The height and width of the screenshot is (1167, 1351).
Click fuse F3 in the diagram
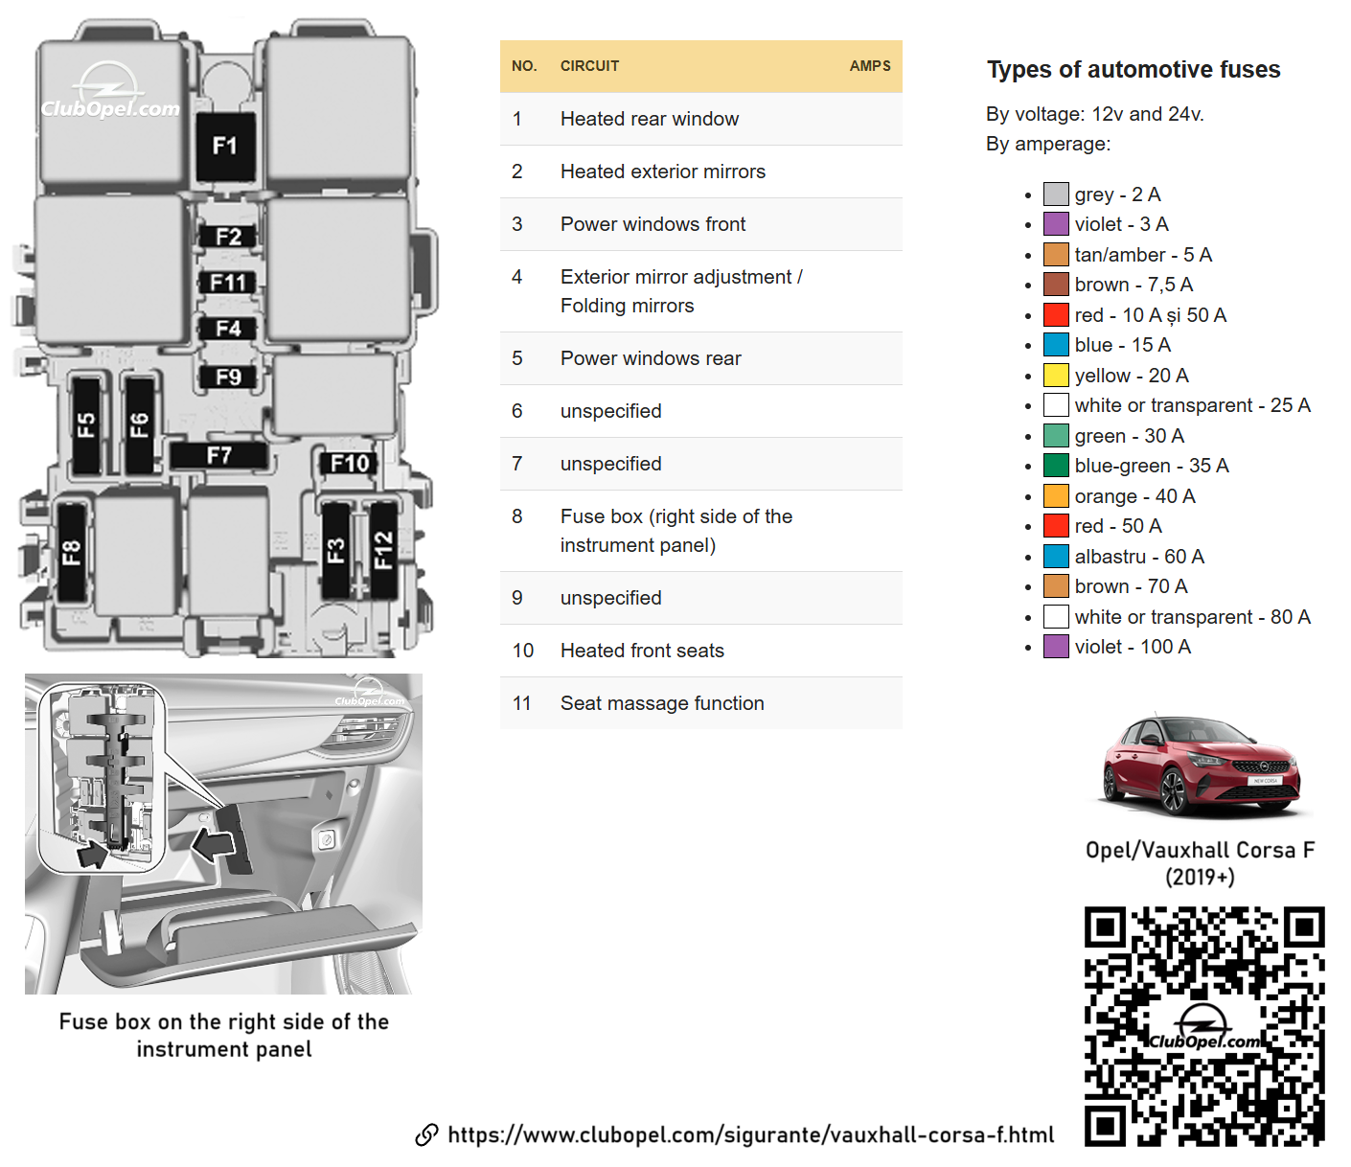[335, 550]
